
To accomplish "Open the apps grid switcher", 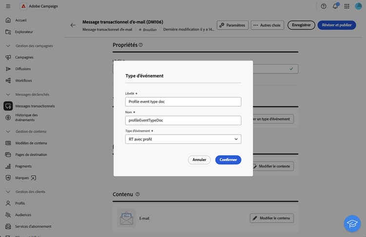I will 346,6.
